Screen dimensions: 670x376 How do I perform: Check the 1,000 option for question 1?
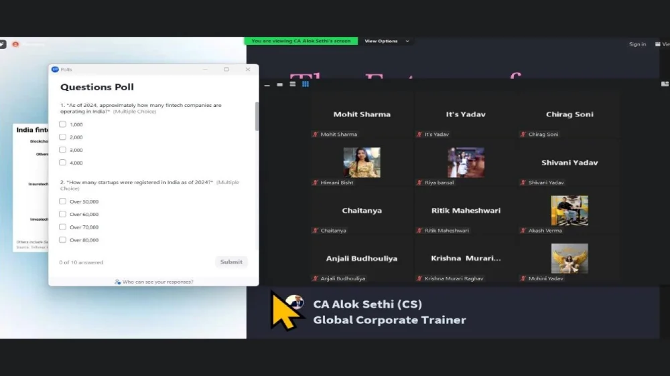point(62,124)
